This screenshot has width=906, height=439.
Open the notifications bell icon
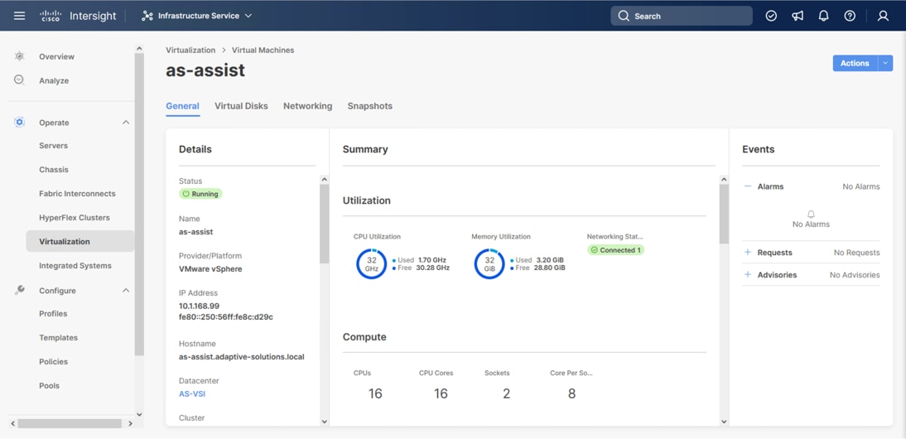point(823,16)
